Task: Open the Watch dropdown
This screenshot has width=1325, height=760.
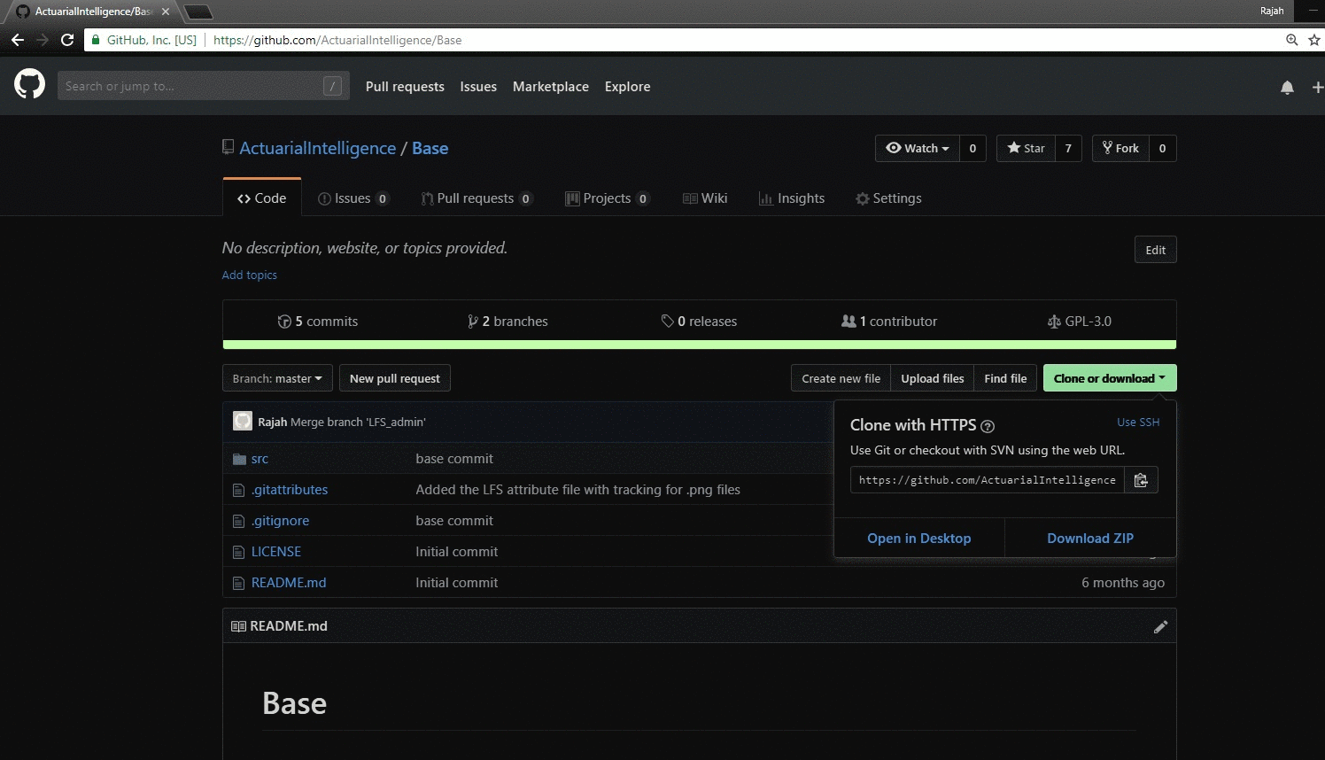Action: click(x=918, y=148)
